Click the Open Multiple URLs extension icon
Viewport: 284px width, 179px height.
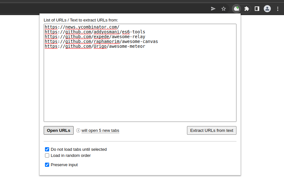tap(236, 9)
